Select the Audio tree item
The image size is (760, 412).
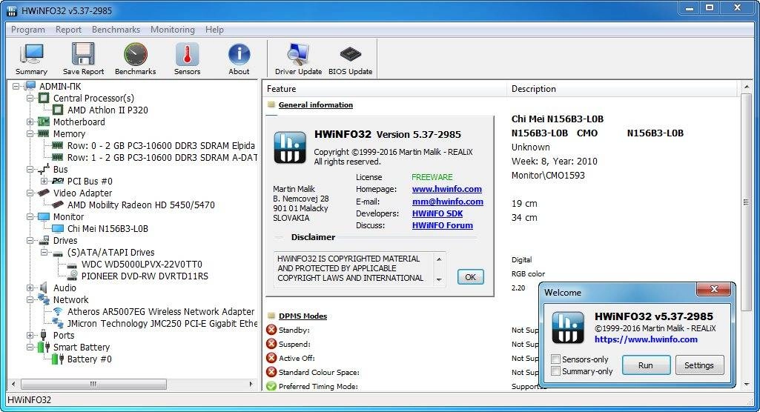65,288
